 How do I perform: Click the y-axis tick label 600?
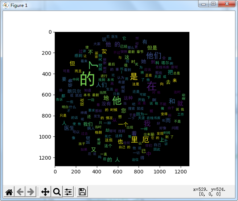click(46, 95)
